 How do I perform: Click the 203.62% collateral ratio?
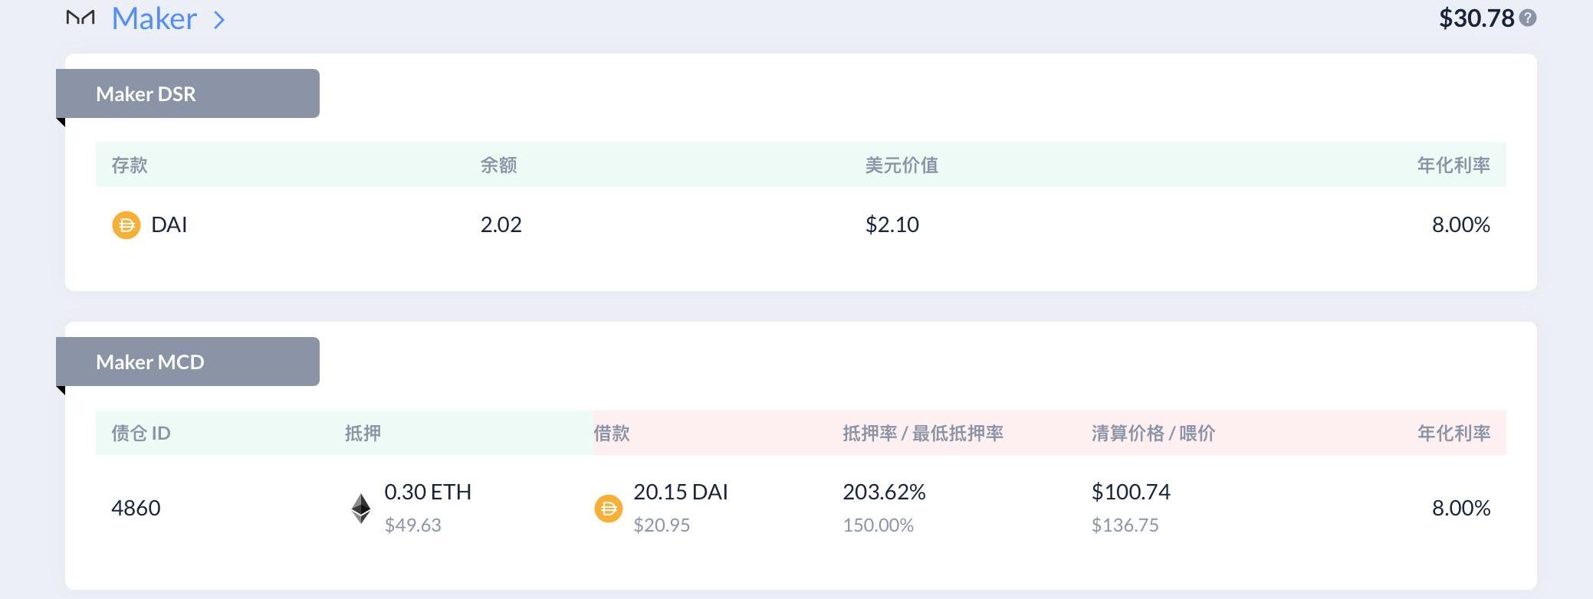[885, 492]
